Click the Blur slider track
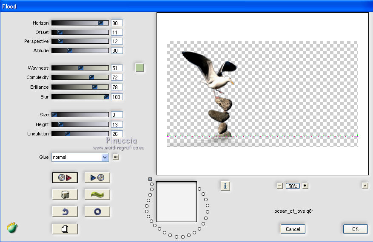The height and width of the screenshot is (242, 373). click(x=80, y=97)
